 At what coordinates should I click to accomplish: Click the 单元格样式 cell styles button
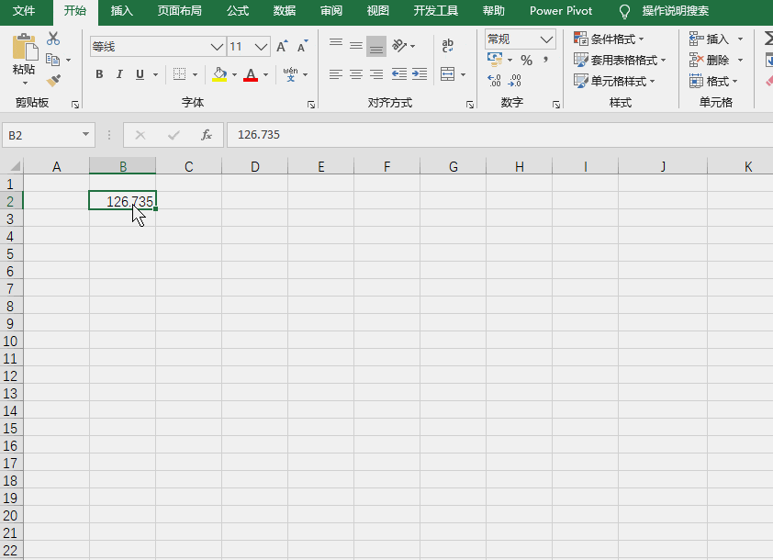(614, 81)
